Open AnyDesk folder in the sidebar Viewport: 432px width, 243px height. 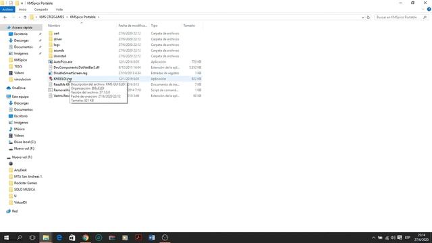pyautogui.click(x=20, y=170)
